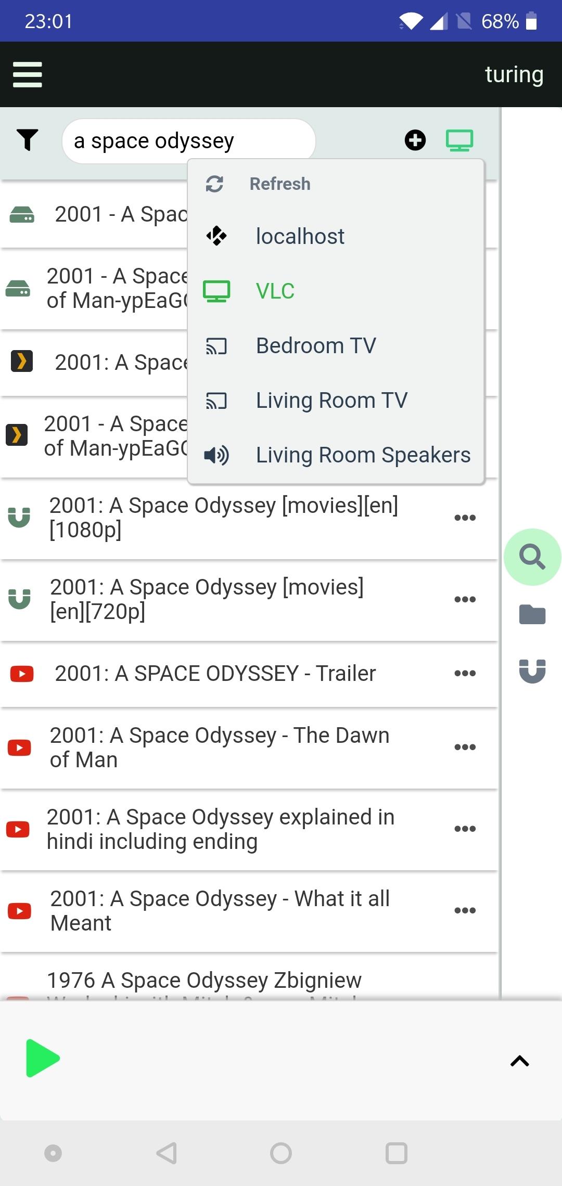Open the hamburger navigation menu
Screen dimensions: 562x1186
(28, 74)
